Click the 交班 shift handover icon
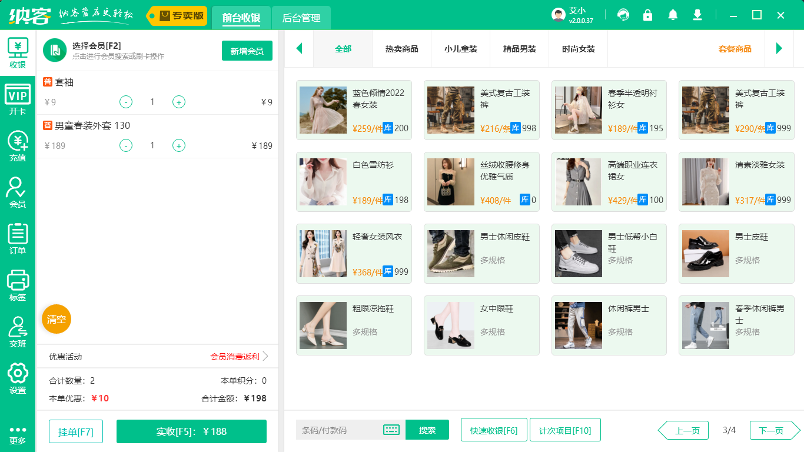 pos(18,330)
